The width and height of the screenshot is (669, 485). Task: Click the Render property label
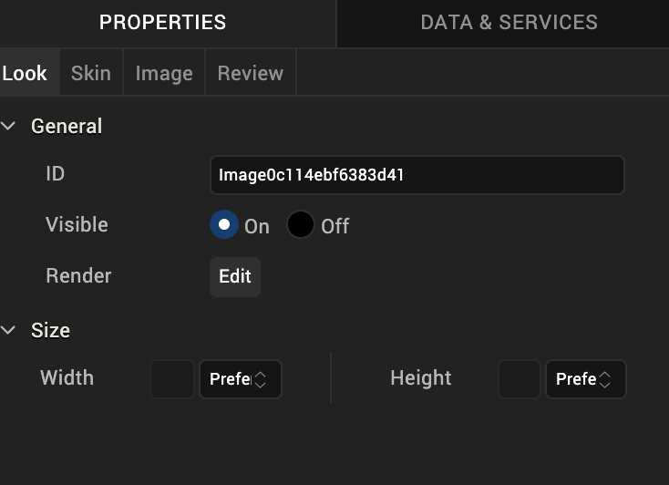[x=78, y=275]
